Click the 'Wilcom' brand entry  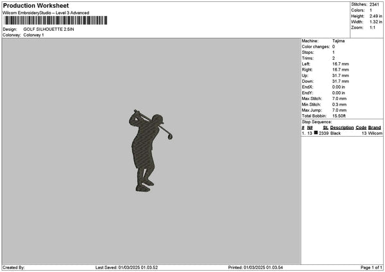(375, 133)
